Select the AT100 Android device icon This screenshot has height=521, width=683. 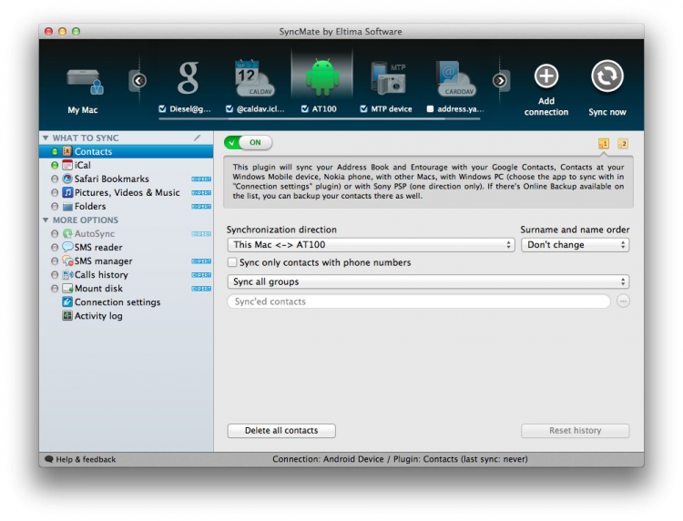[322, 77]
